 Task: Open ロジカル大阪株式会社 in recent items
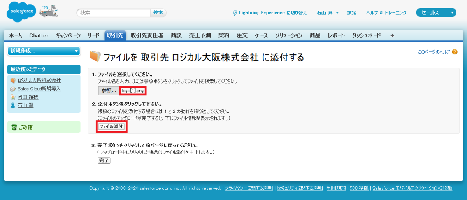[x=39, y=81]
